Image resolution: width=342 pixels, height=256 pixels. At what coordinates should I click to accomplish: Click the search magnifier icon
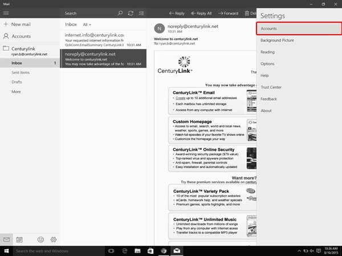(x=120, y=13)
